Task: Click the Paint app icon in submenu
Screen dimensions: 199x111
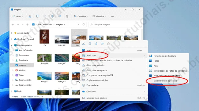Action: tap(151, 66)
